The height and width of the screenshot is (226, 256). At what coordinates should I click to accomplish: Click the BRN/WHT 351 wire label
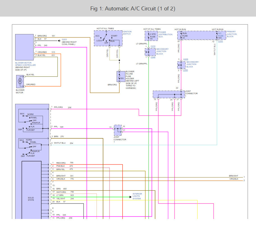point(65,176)
